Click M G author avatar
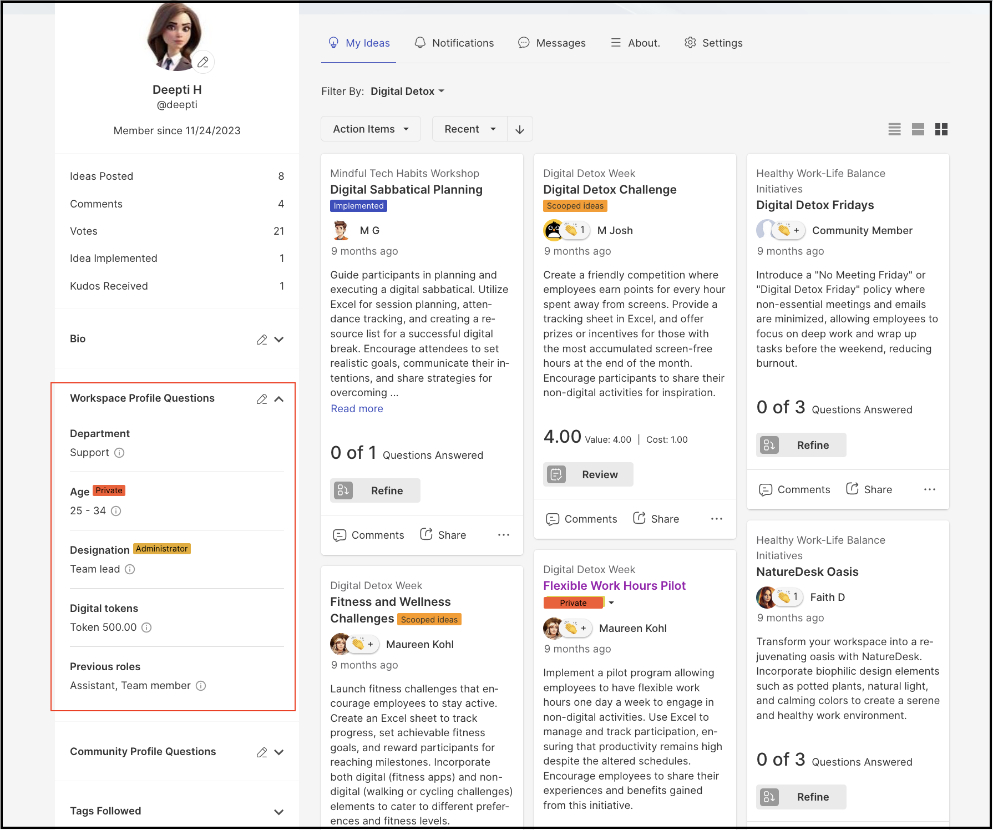The width and height of the screenshot is (993, 830). point(341,230)
